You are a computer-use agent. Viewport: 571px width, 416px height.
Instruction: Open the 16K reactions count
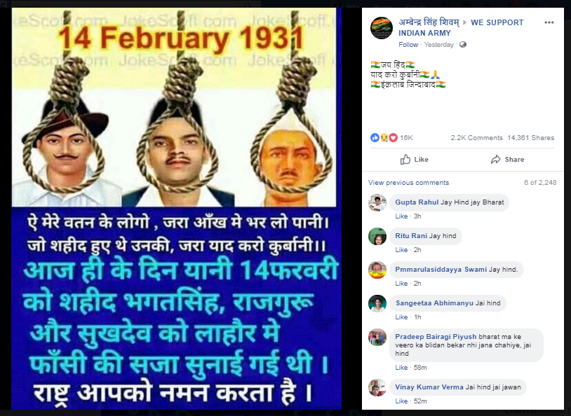406,138
